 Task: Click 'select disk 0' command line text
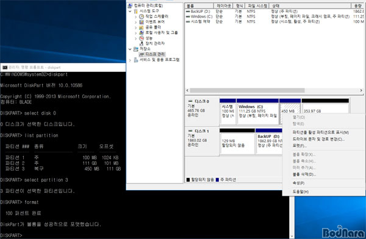tap(40, 113)
